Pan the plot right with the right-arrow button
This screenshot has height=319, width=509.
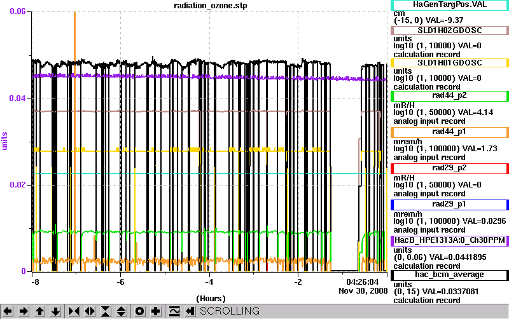[x=24, y=311]
